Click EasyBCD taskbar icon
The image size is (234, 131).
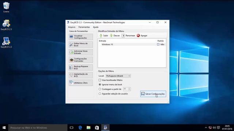(x=105, y=128)
